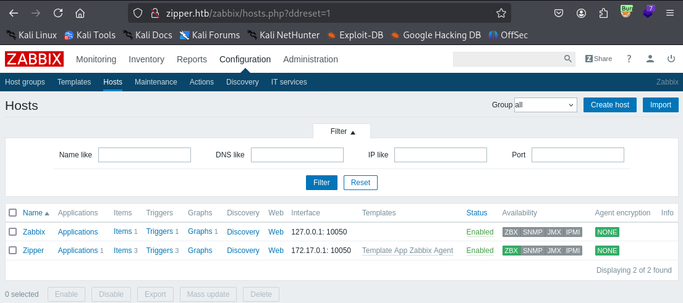Focus the DNS like input field
This screenshot has height=303, width=683.
297,155
